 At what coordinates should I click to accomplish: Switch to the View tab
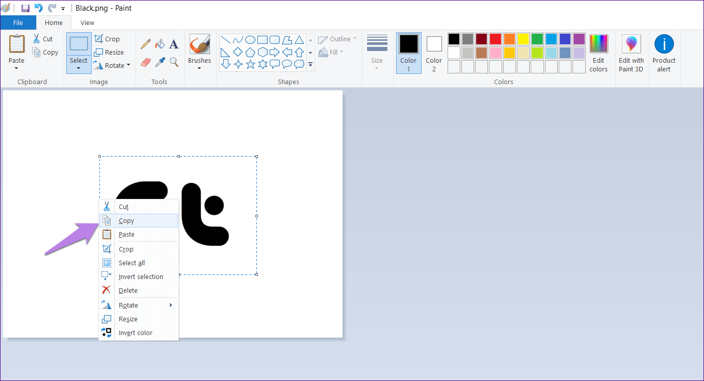pyautogui.click(x=87, y=22)
